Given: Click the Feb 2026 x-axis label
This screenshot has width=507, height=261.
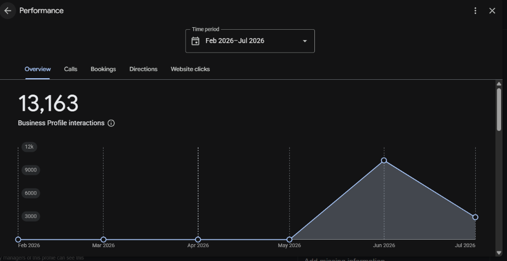Looking at the screenshot, I should [x=29, y=246].
